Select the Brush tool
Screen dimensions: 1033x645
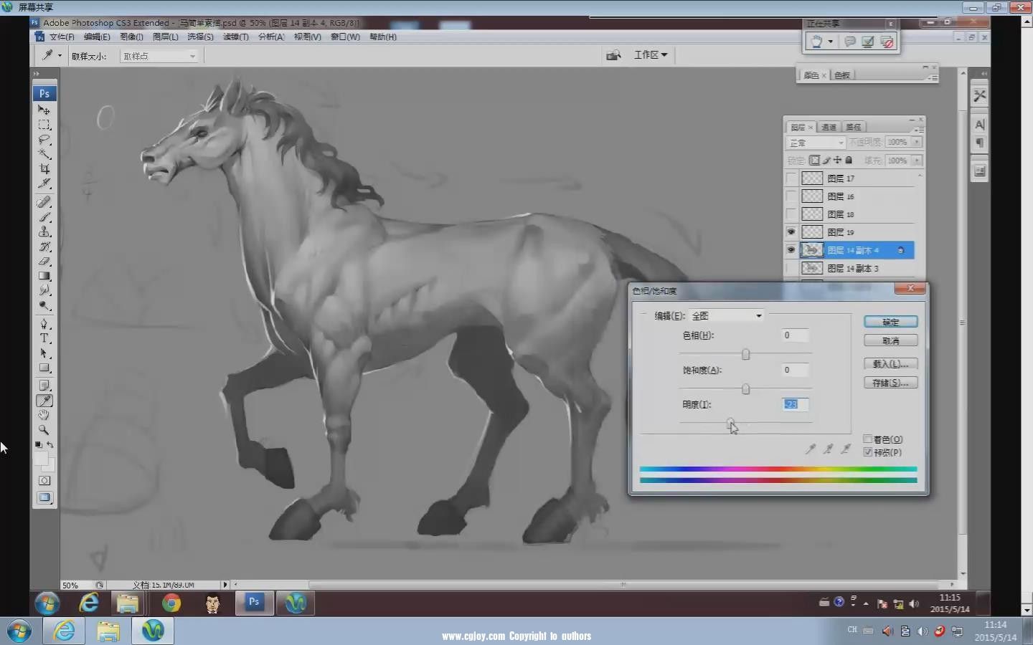44,216
